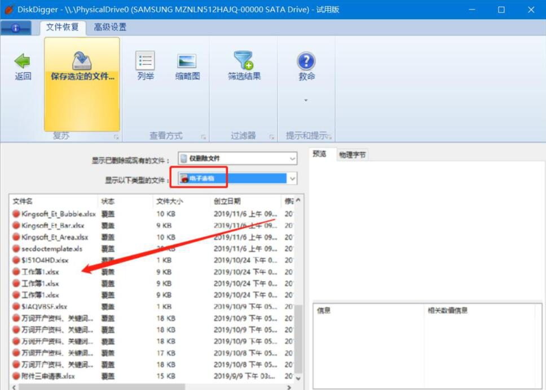The height and width of the screenshot is (390, 546).
Task: Open the 过滤器 group dialog launcher
Action: 272,138
